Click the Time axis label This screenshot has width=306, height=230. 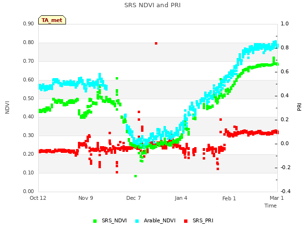[271, 206]
